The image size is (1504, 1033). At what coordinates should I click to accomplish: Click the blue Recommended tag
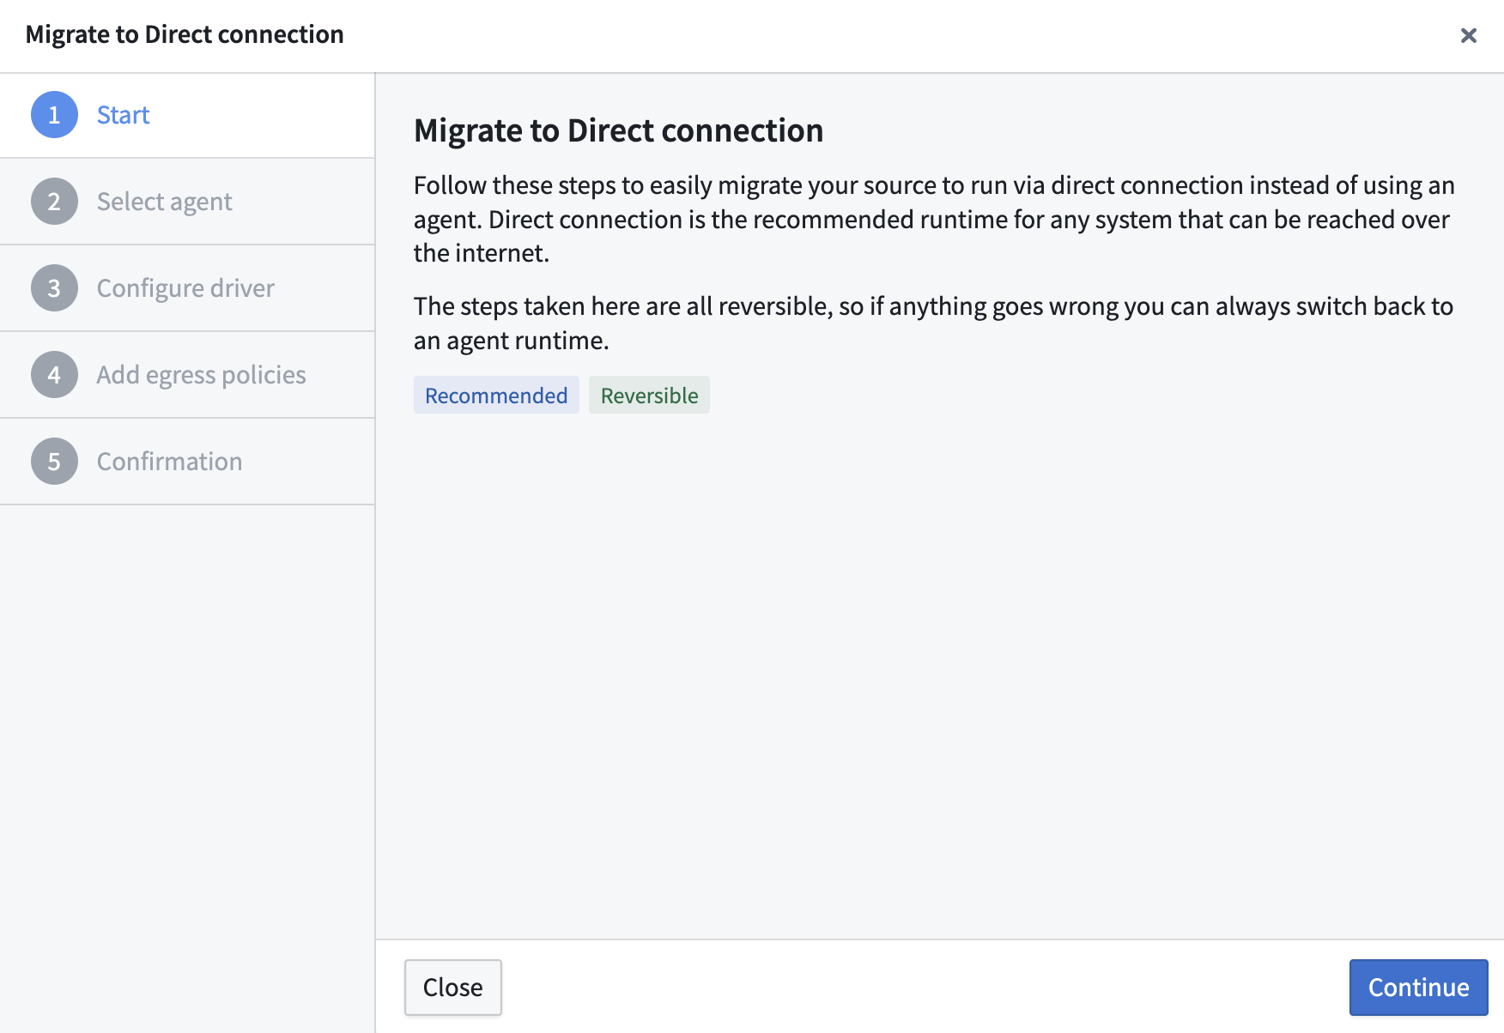click(496, 396)
